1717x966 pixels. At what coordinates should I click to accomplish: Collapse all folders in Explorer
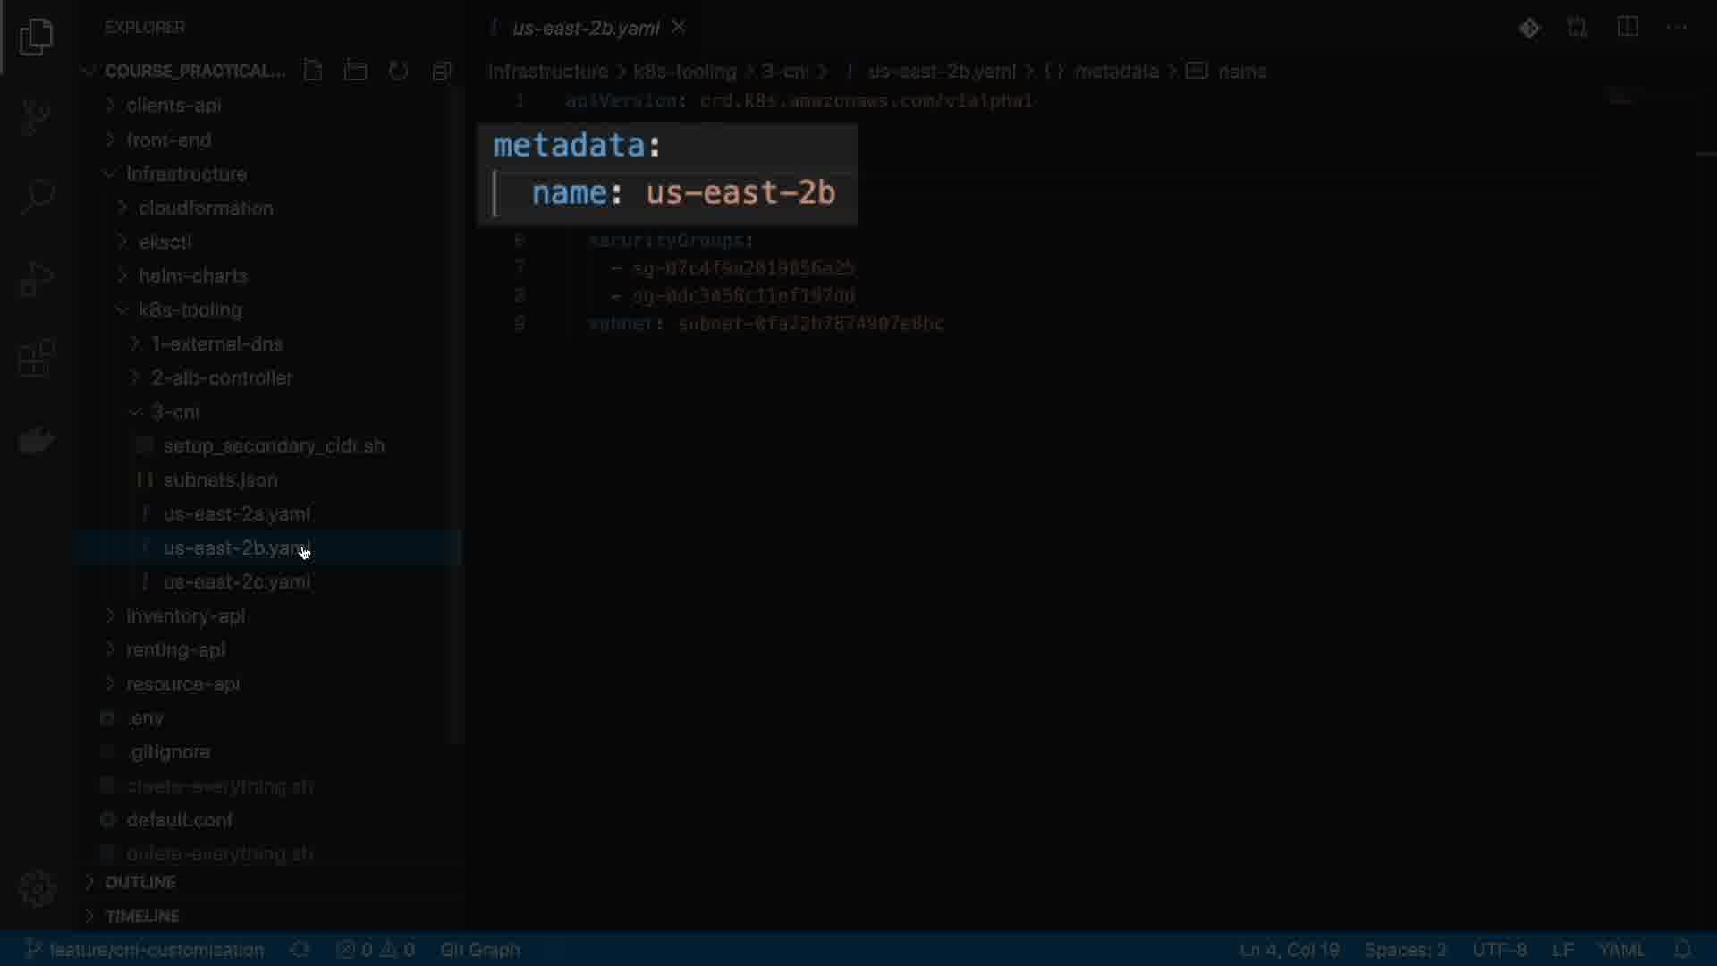[x=442, y=71]
